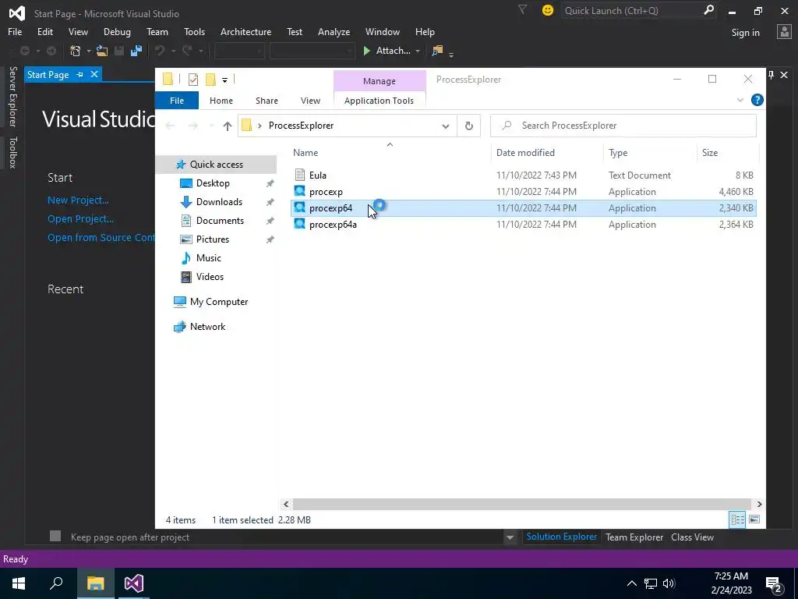Click the New Project... link
This screenshot has height=599, width=798.
[78, 200]
